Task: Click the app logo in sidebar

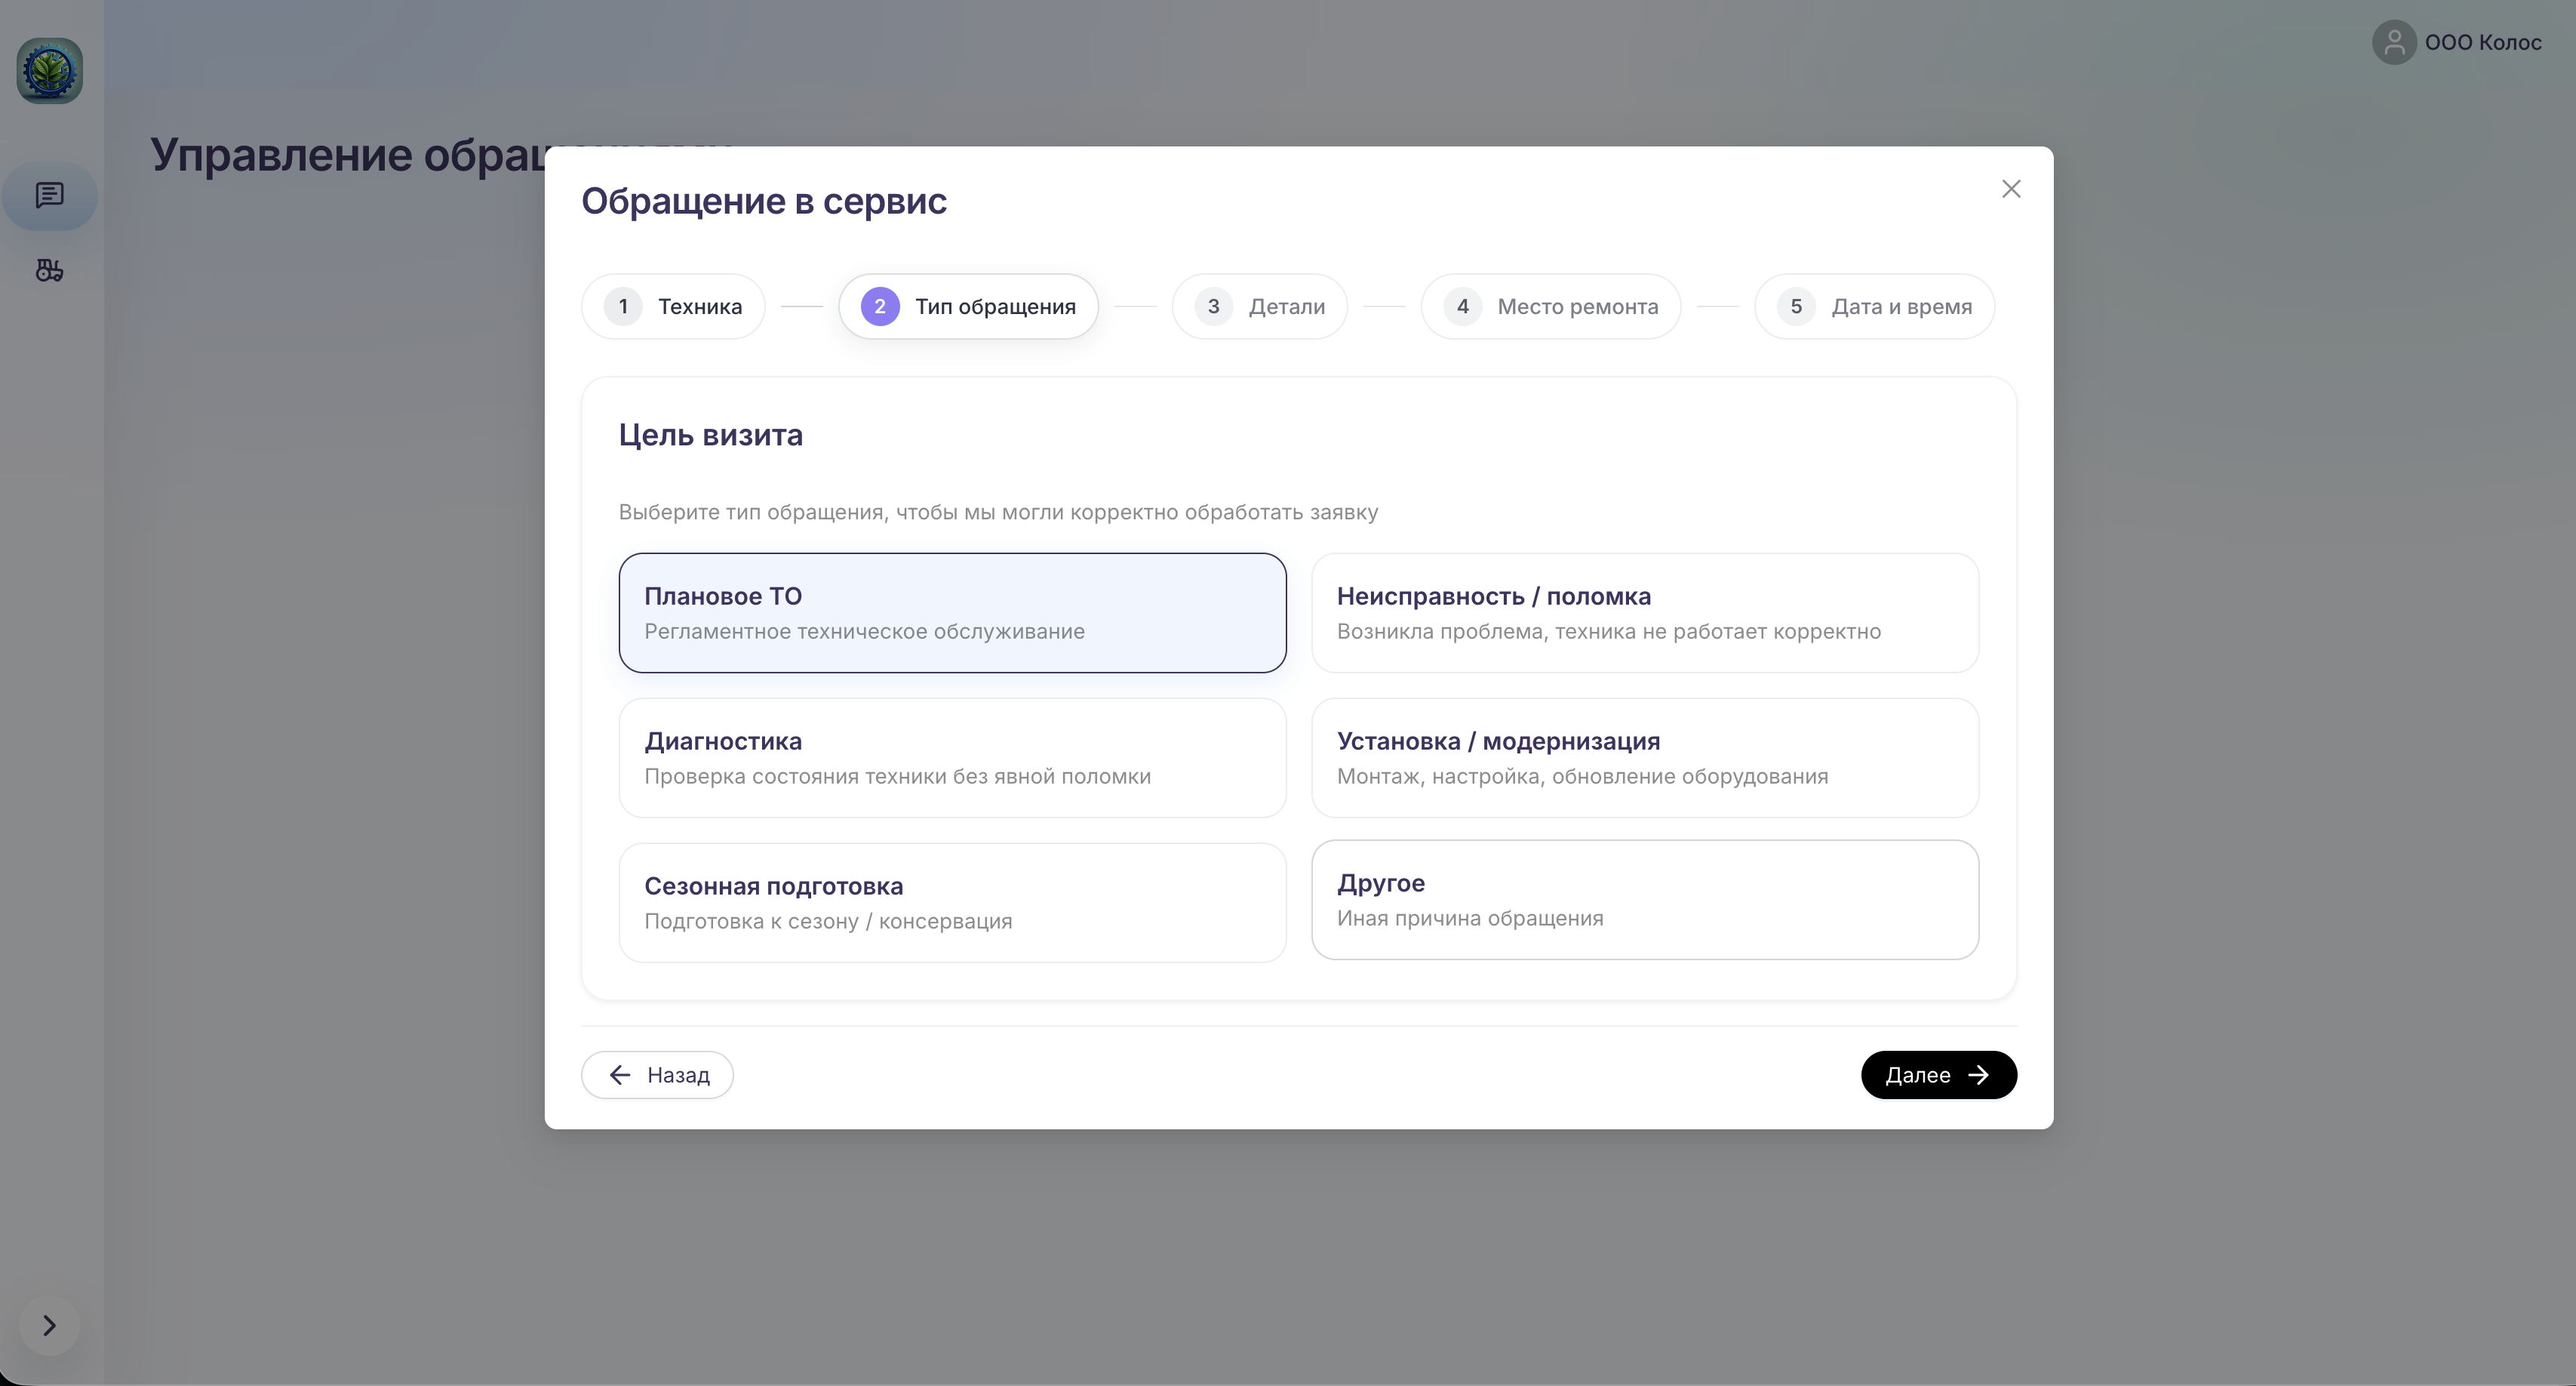Action: (x=50, y=71)
